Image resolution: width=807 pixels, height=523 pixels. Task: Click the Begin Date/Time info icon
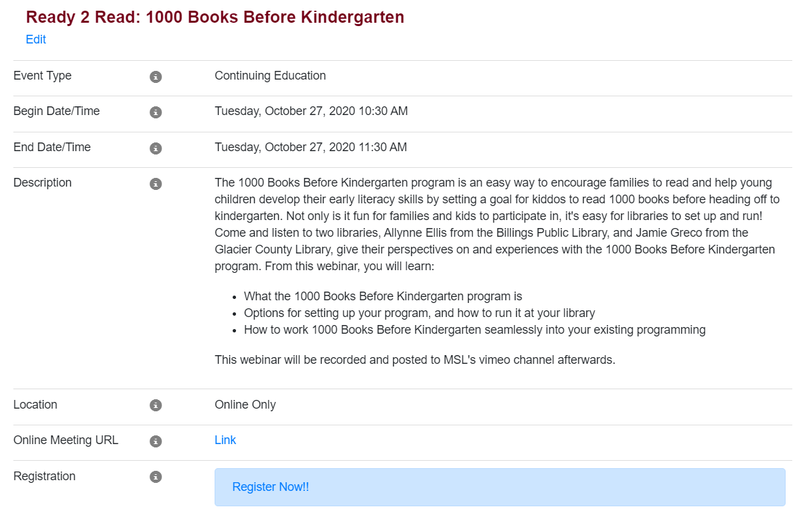[x=156, y=112]
